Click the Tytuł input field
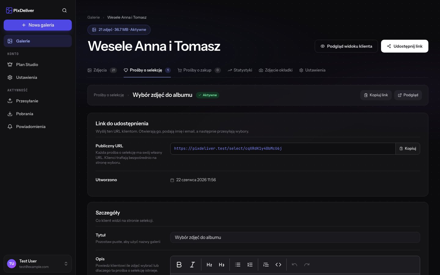 click(x=295, y=237)
